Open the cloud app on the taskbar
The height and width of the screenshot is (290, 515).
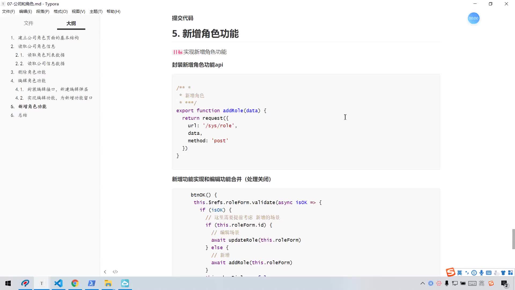[125, 283]
